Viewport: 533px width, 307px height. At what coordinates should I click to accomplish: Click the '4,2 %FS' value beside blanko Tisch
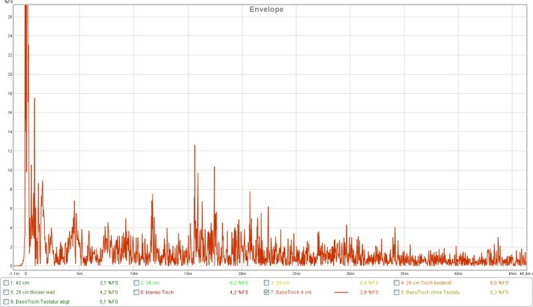pyautogui.click(x=239, y=292)
